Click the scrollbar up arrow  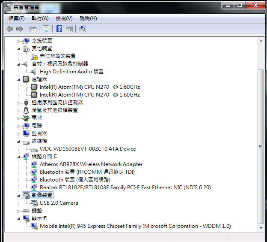pyautogui.click(x=261, y=41)
